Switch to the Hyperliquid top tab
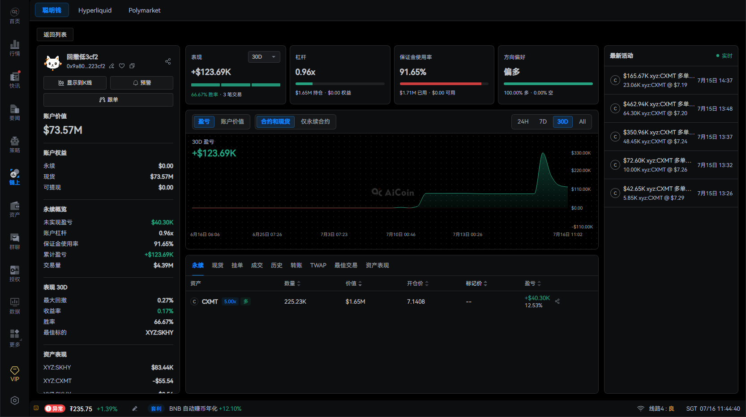Viewport: 746px width, 417px height. 95,10
